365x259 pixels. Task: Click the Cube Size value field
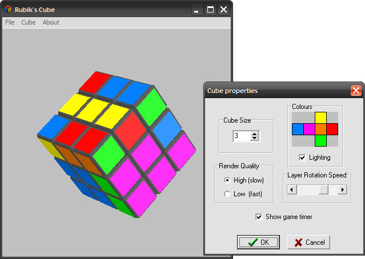click(242, 136)
